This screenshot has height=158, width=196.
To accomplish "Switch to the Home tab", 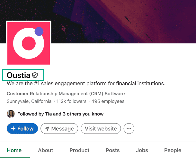I will coord(14,150).
